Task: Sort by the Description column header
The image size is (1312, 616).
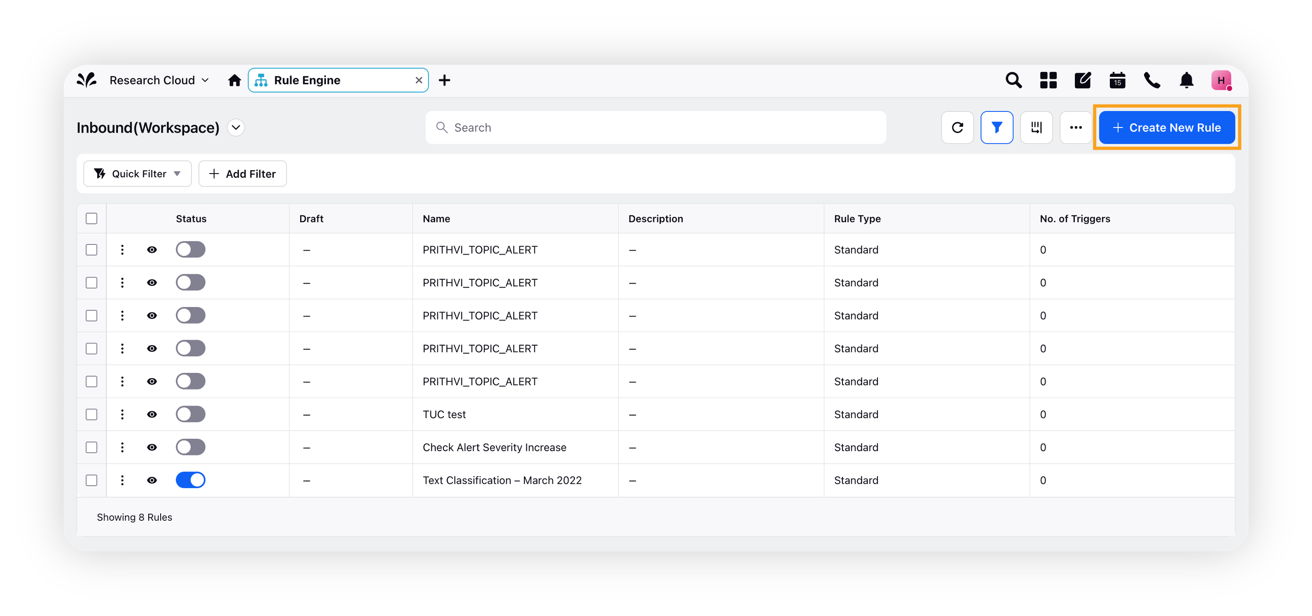Action: (656, 219)
